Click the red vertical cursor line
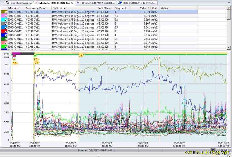The image size is (232, 157). (159, 98)
